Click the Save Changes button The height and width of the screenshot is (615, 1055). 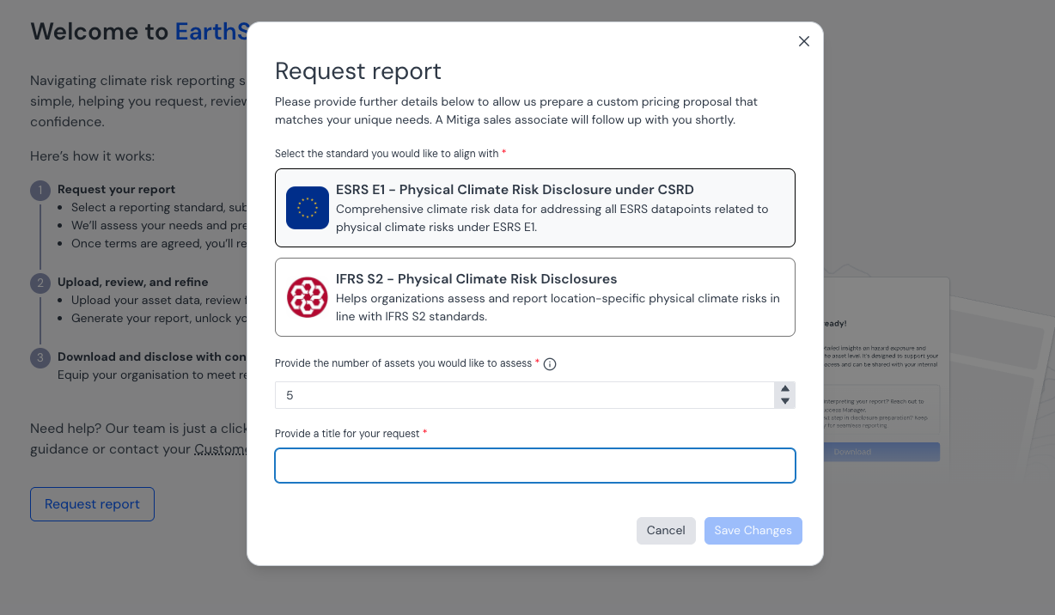pyautogui.click(x=753, y=531)
